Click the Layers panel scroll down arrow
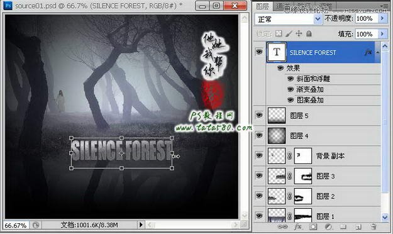 (385, 217)
